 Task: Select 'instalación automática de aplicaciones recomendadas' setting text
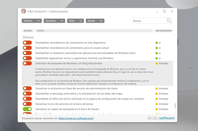tap(86, 53)
